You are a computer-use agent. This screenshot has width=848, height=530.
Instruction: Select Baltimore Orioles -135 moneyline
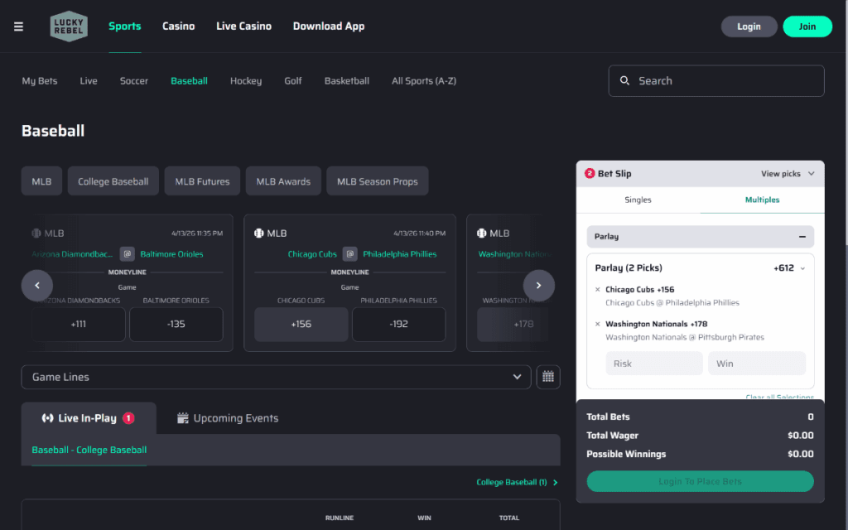click(x=176, y=324)
